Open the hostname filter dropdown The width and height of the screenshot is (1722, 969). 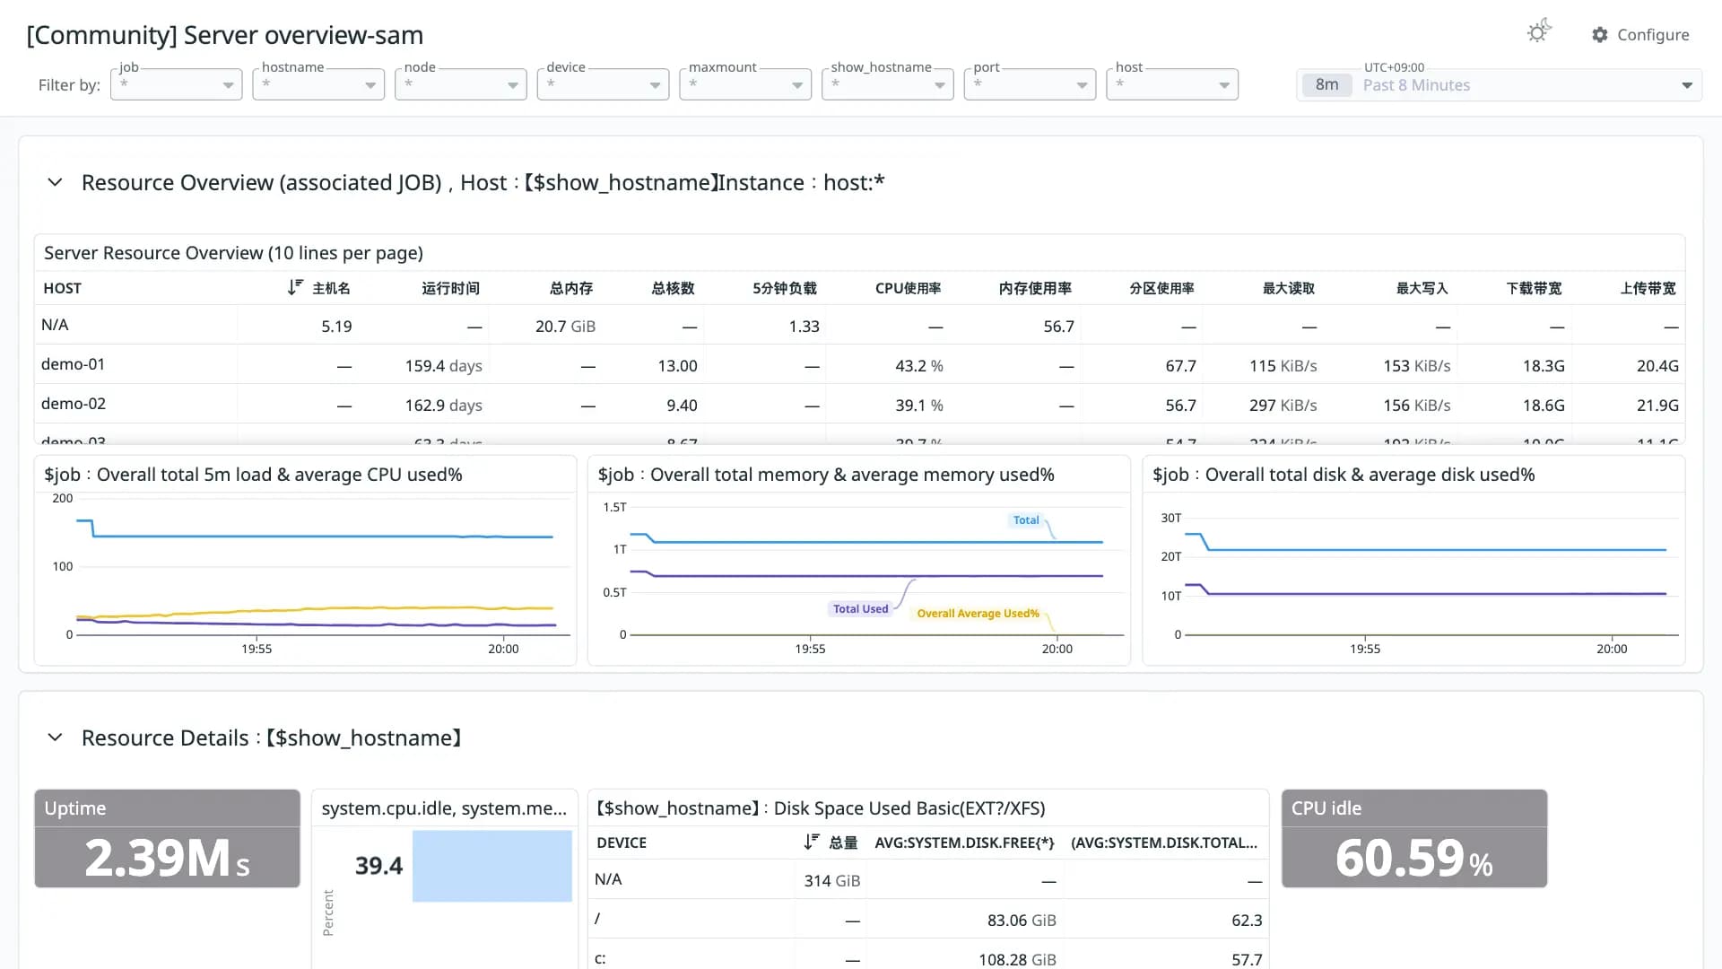pos(318,84)
